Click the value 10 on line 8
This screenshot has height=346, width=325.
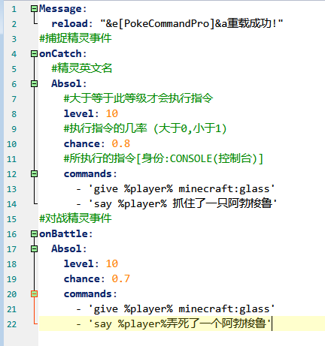coord(112,113)
